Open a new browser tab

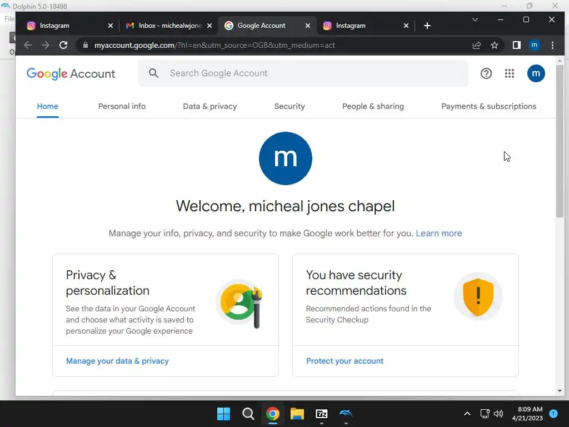tap(427, 26)
